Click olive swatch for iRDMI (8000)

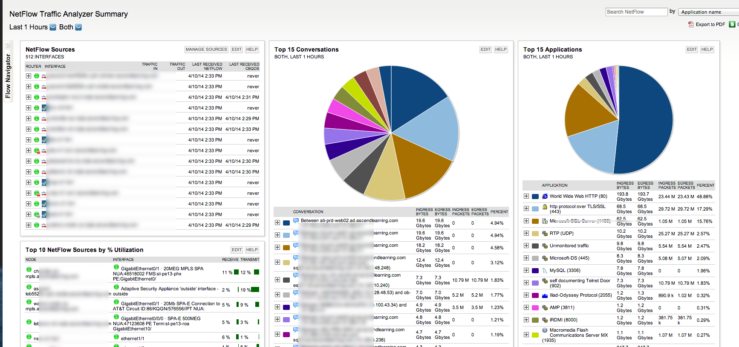535,320
